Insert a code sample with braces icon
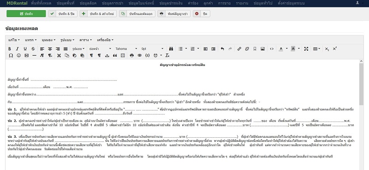 click(148, 55)
